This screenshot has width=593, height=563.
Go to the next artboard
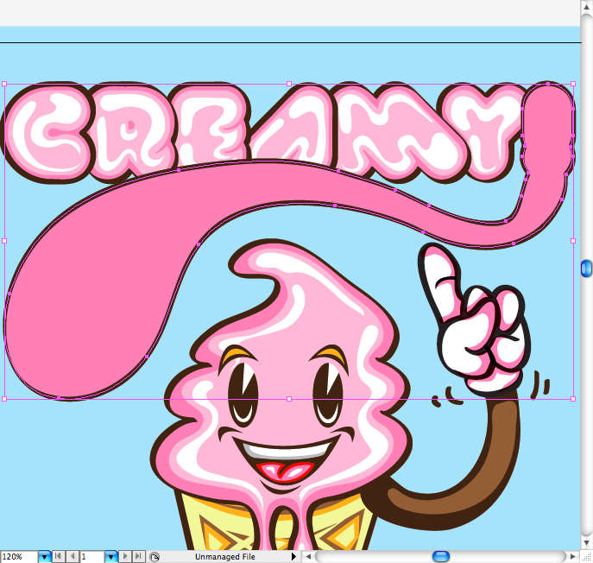pos(125,557)
